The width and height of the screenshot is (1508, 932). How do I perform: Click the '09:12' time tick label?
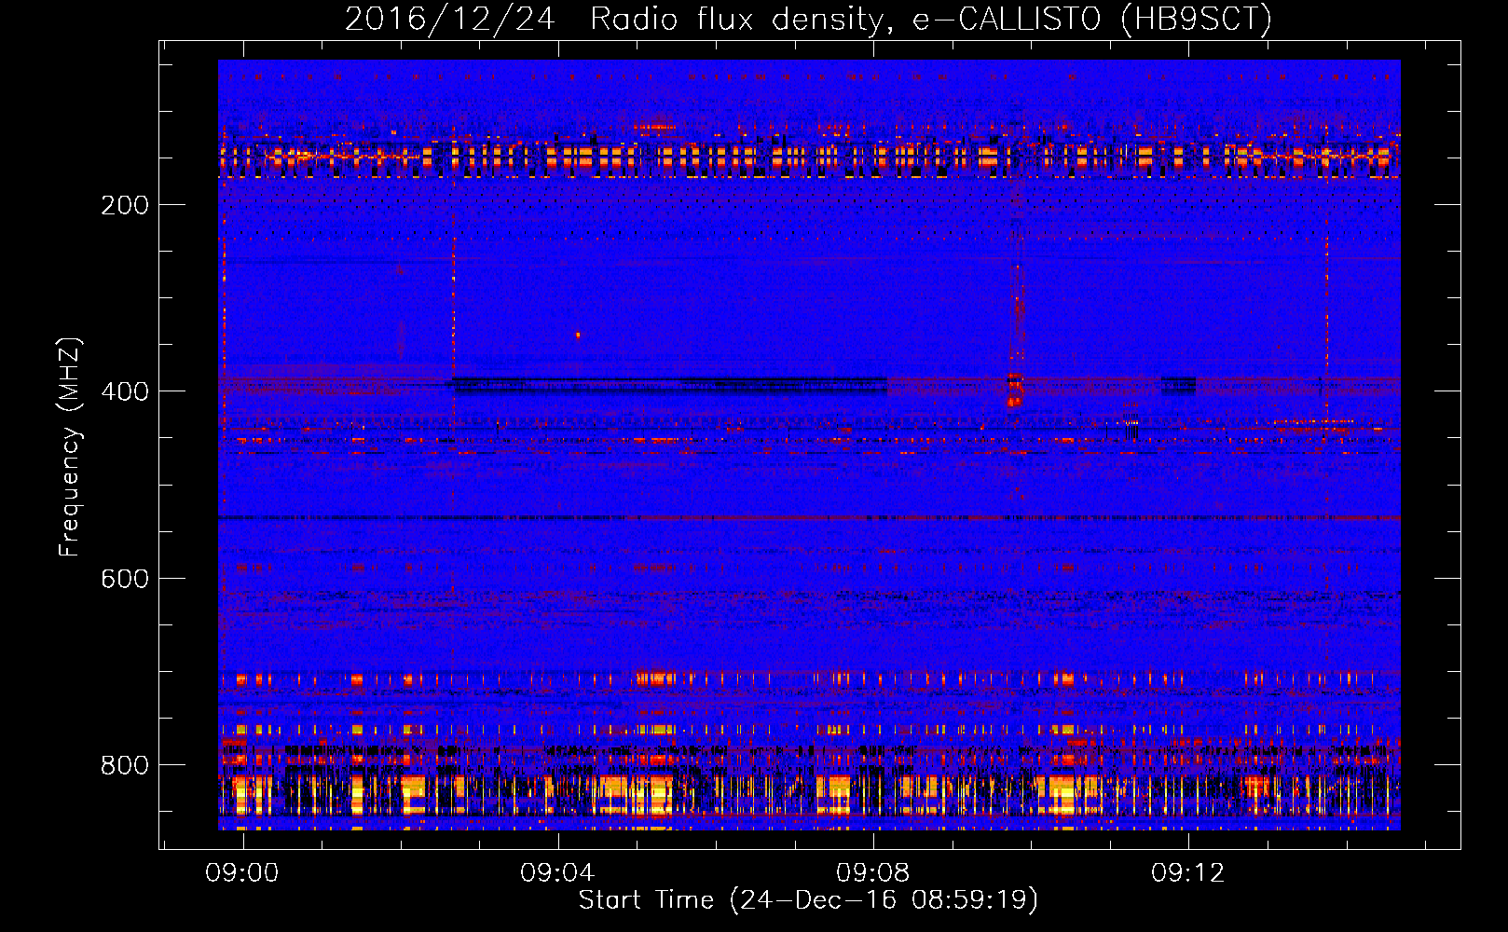(1188, 873)
